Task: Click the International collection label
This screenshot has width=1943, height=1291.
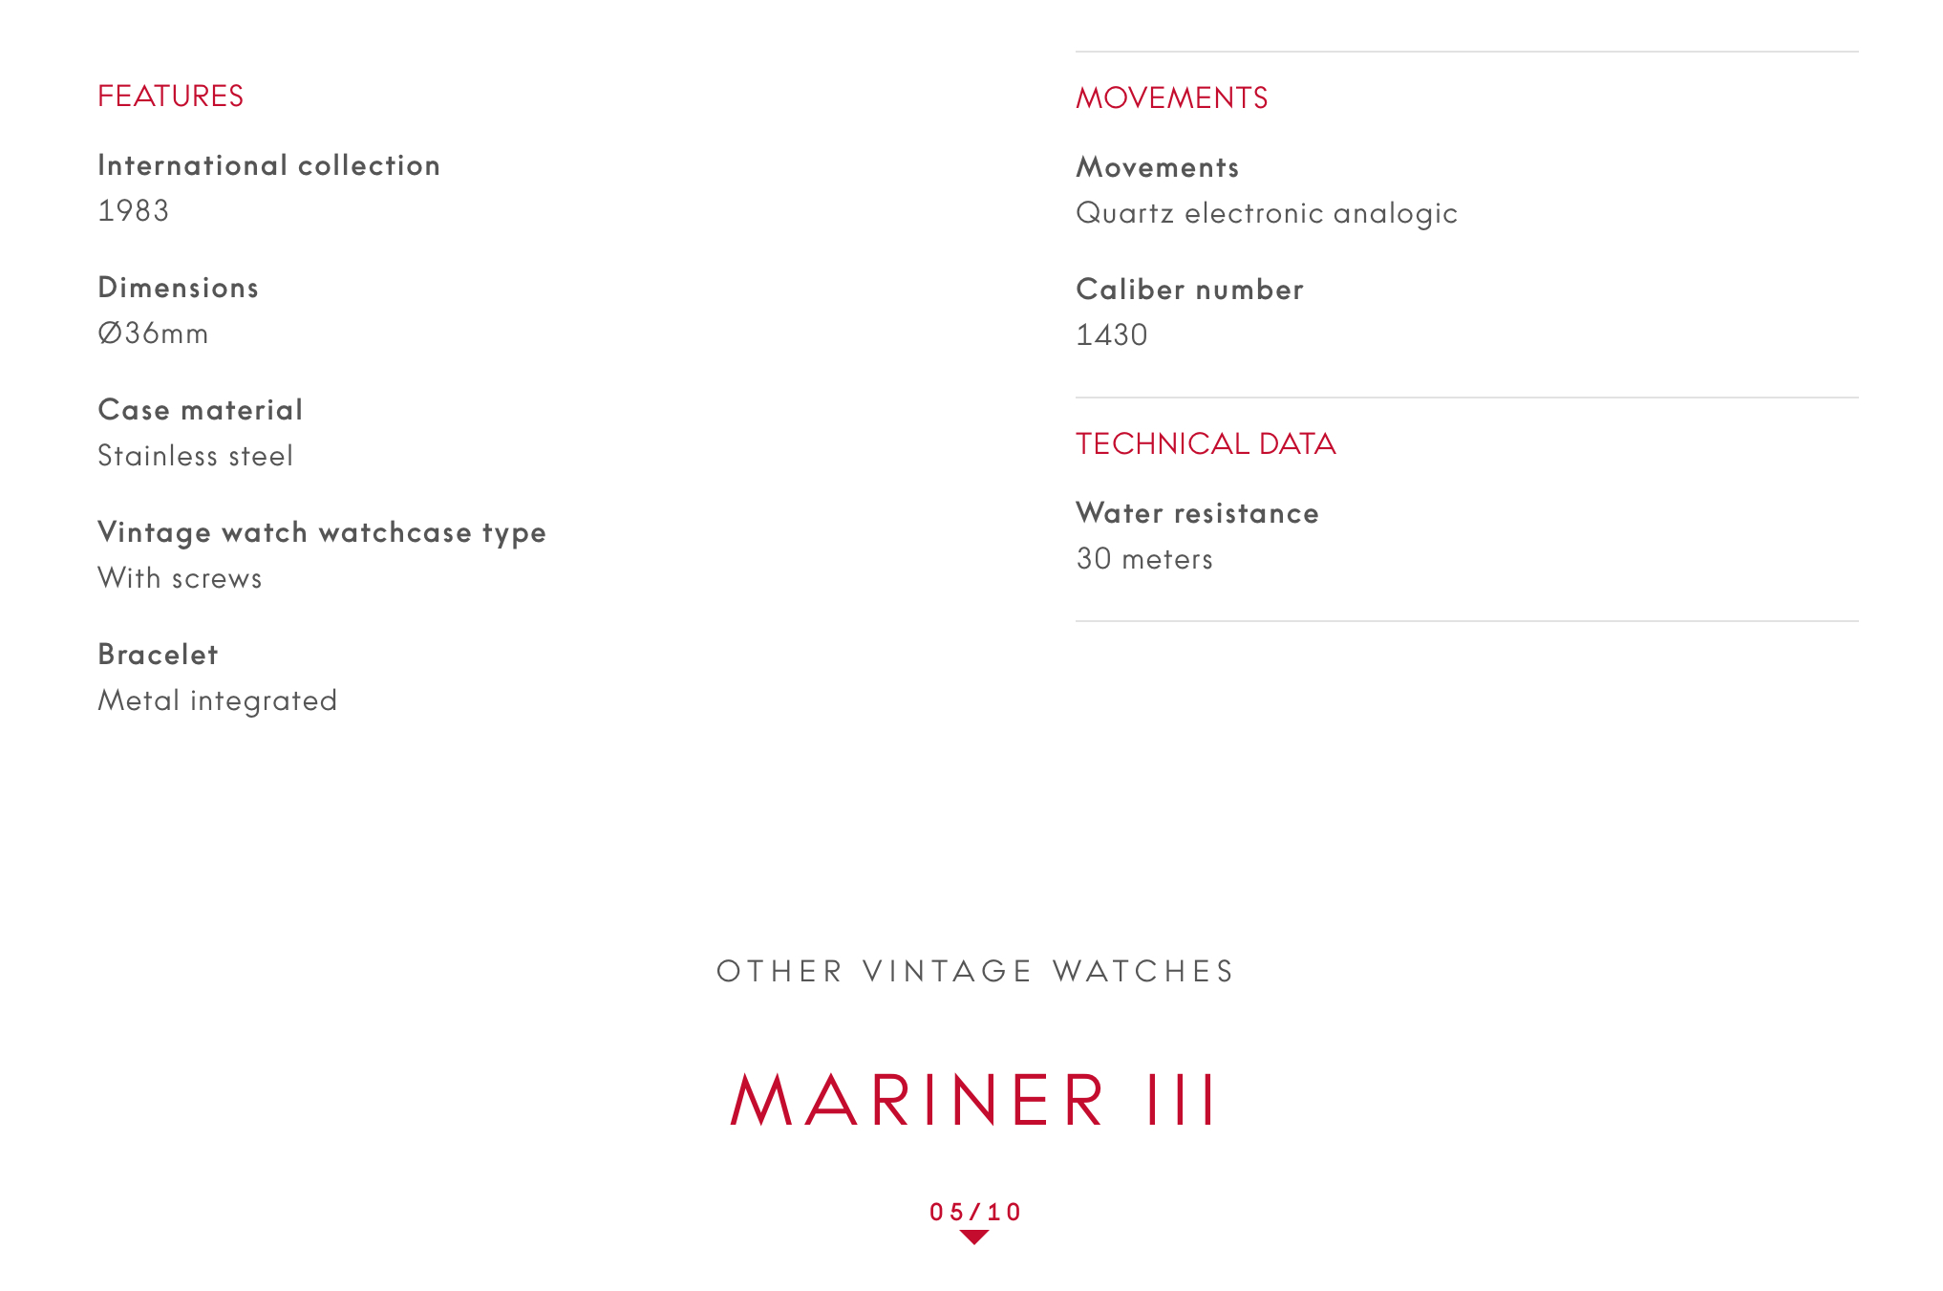Action: click(x=268, y=165)
